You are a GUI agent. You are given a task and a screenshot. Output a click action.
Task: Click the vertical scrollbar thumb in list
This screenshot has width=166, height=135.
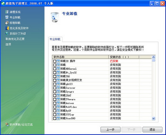(x=154, y=60)
